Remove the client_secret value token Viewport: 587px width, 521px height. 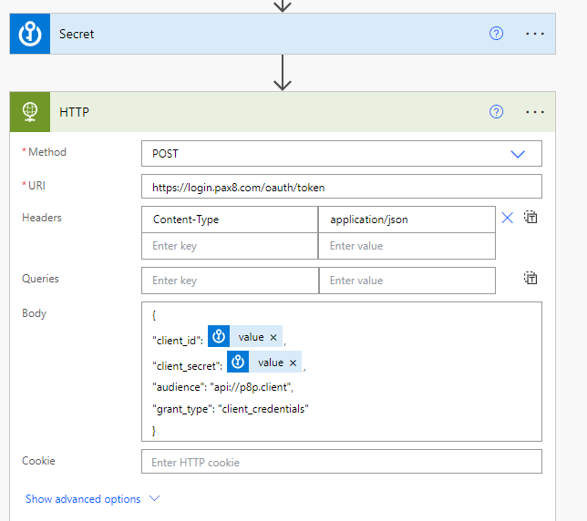pyautogui.click(x=293, y=363)
